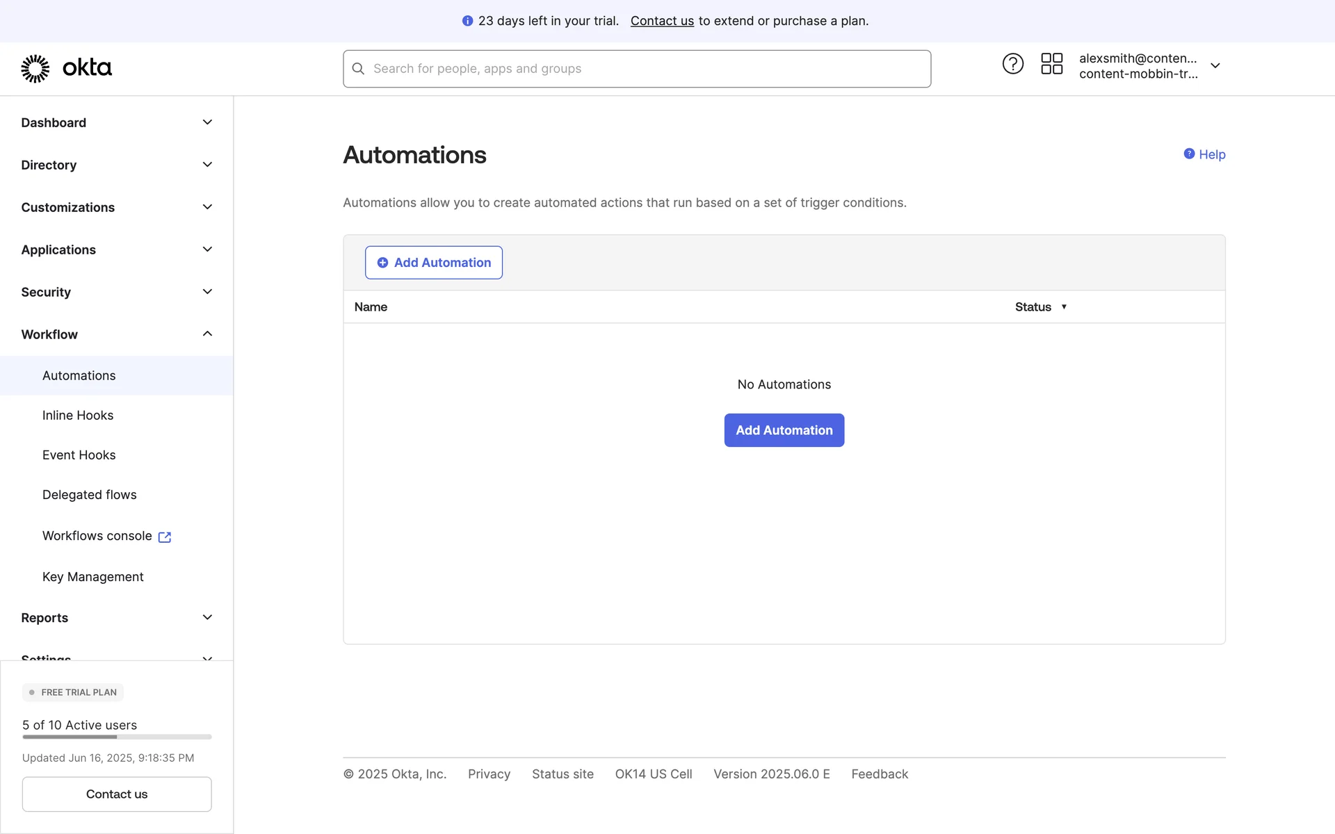Open Inline Hooks in the sidebar

click(78, 416)
